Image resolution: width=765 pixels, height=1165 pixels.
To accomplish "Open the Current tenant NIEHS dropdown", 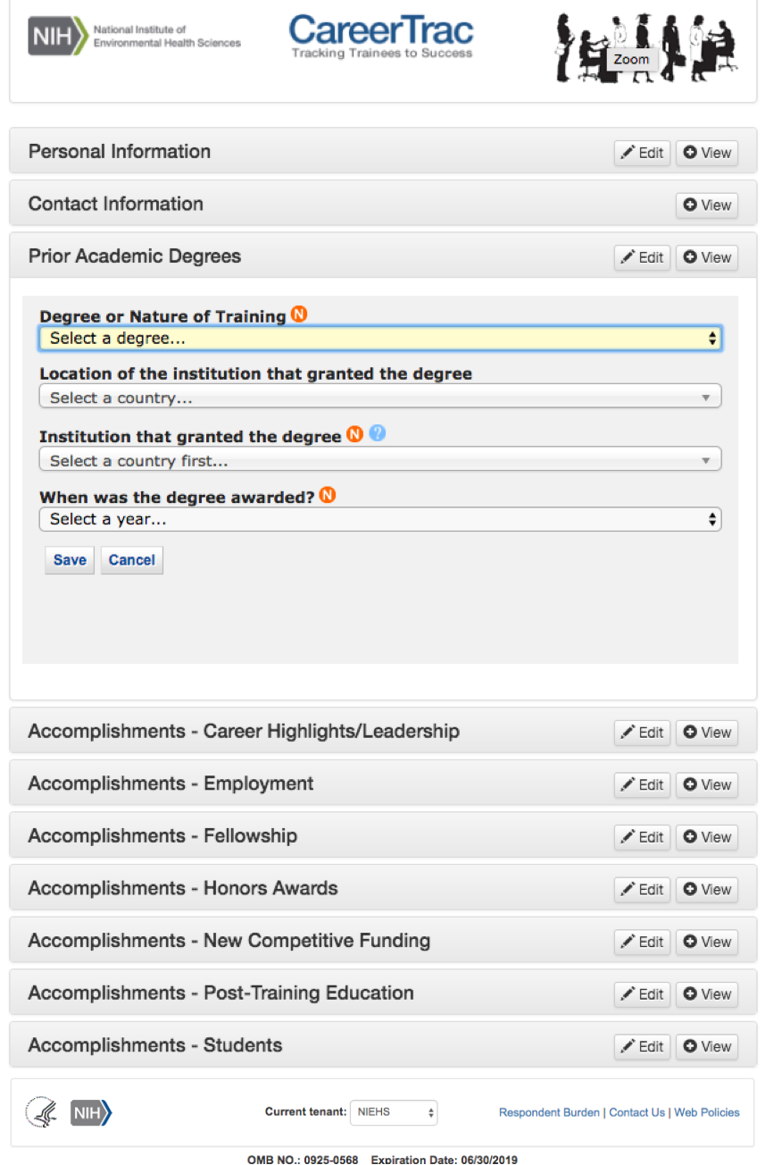I will pos(394,1112).
